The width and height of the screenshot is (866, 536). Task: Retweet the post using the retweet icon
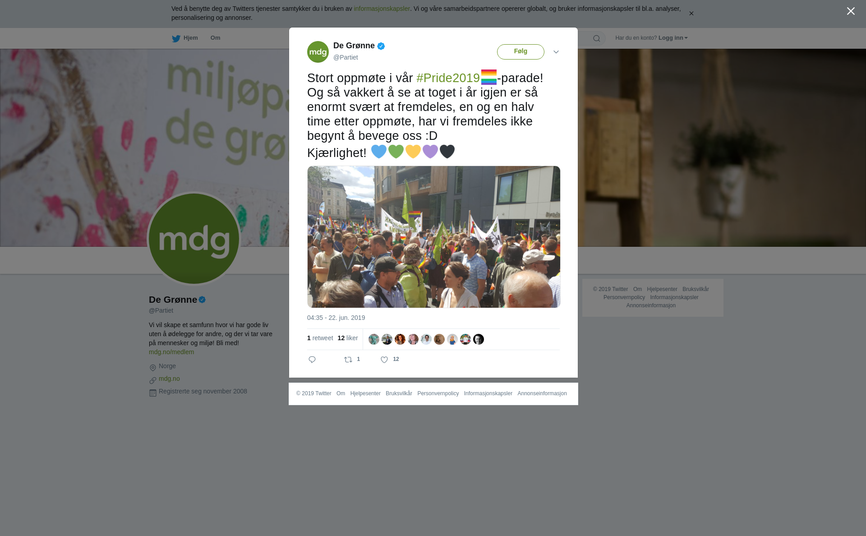point(348,360)
